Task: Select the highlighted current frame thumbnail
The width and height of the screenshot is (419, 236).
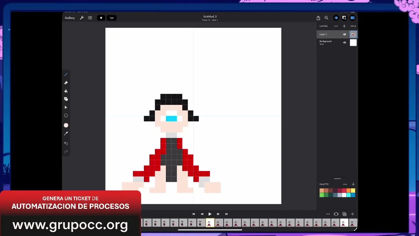Action: 209,223
